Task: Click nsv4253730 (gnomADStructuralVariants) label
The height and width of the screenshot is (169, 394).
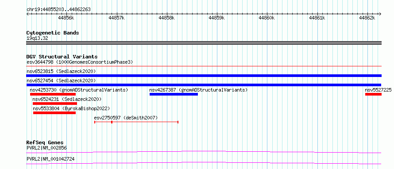Action: 79,90
